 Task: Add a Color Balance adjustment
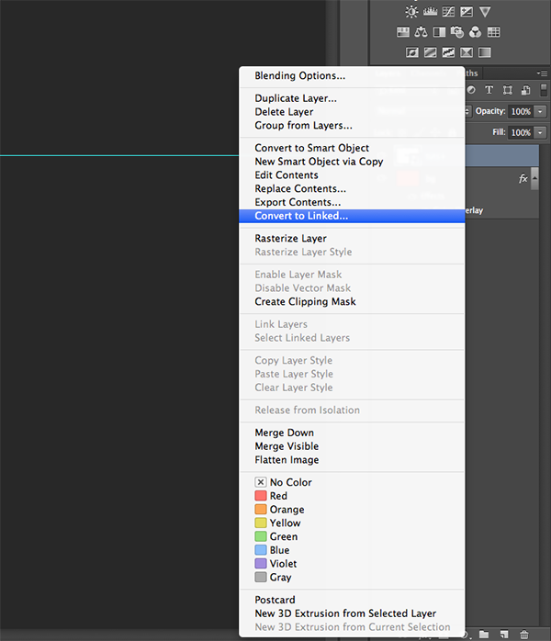tap(421, 32)
